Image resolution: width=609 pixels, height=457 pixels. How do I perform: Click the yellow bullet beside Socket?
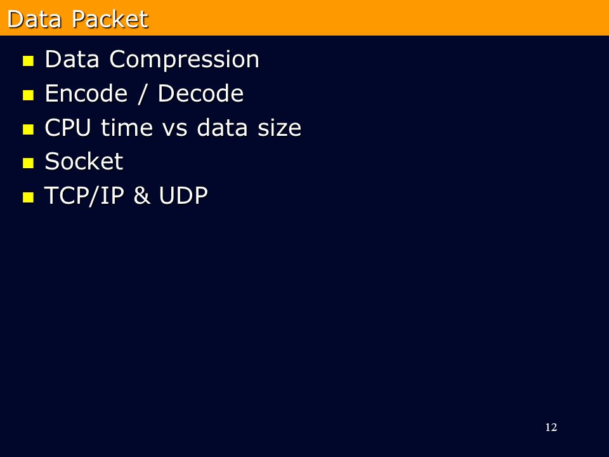click(29, 163)
